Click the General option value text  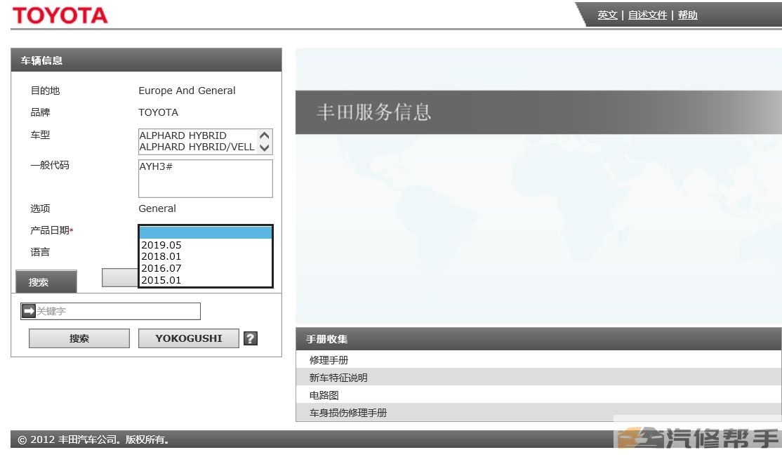[x=157, y=208]
